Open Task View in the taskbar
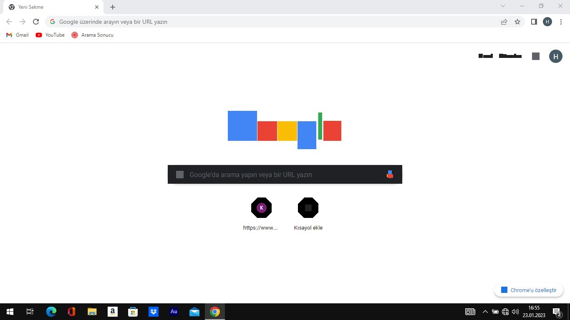 [30, 312]
